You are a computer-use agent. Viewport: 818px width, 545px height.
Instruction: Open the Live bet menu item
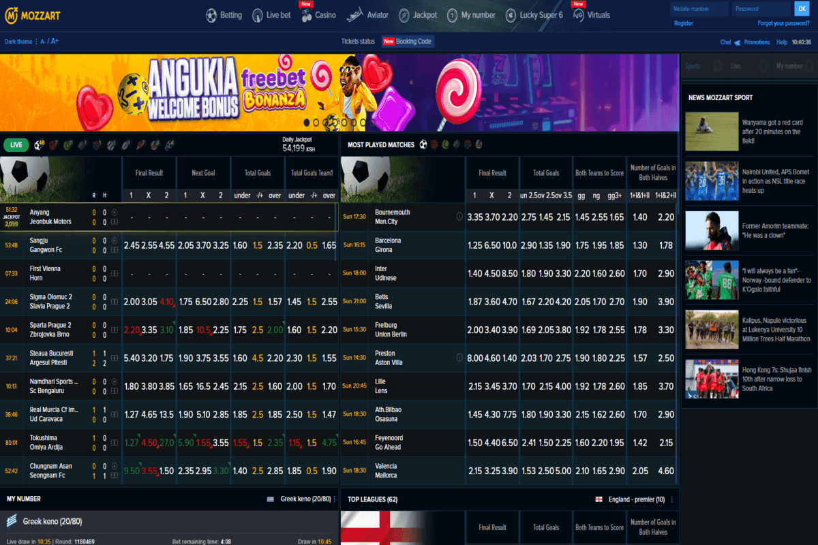[271, 15]
